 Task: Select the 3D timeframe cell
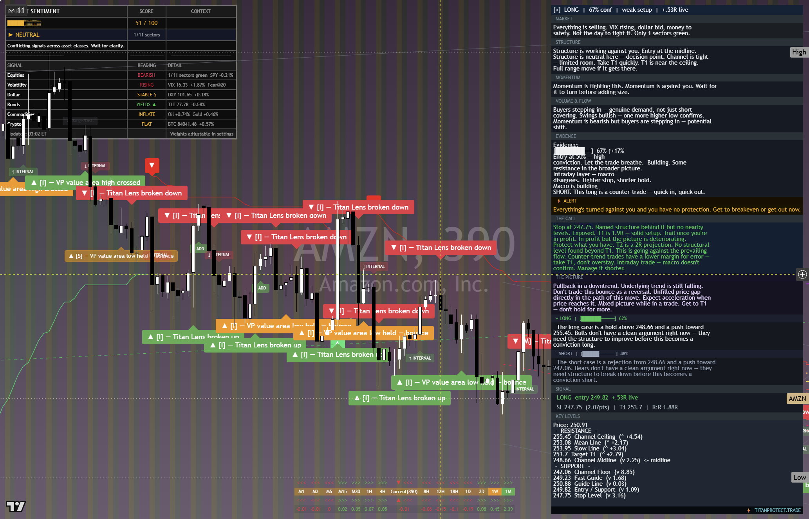point(482,492)
